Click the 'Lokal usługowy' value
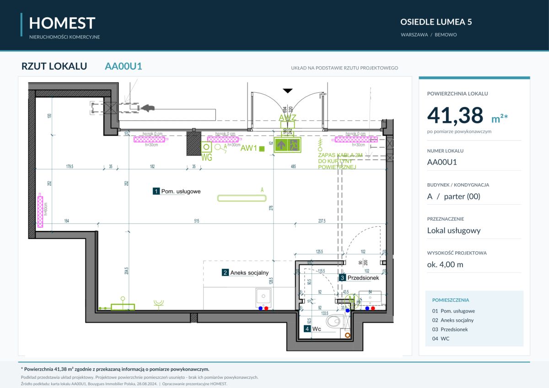 click(x=454, y=230)
